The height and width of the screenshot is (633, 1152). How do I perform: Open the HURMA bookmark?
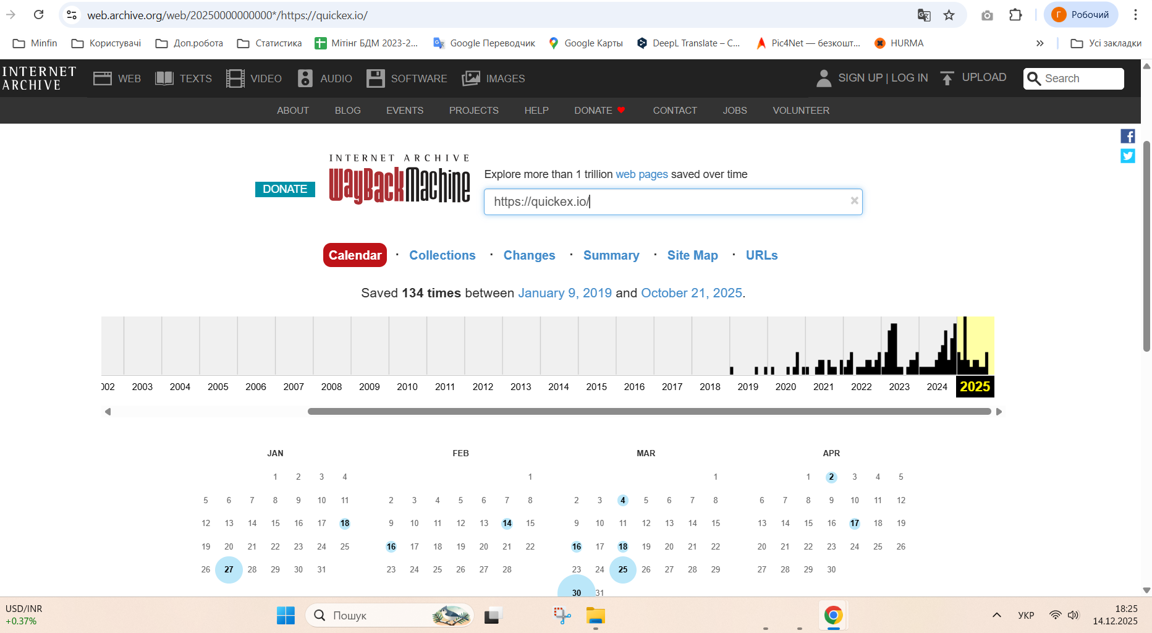coord(899,43)
